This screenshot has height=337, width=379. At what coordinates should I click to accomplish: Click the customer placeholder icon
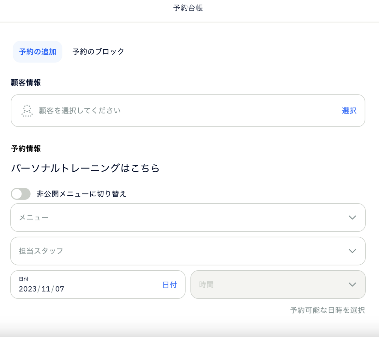click(x=27, y=111)
